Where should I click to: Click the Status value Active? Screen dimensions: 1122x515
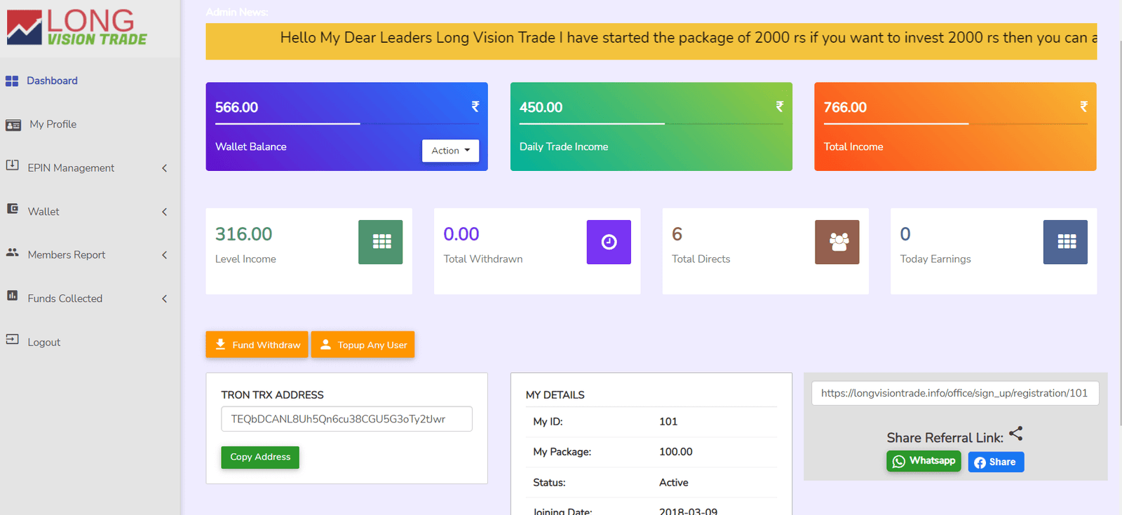(674, 483)
